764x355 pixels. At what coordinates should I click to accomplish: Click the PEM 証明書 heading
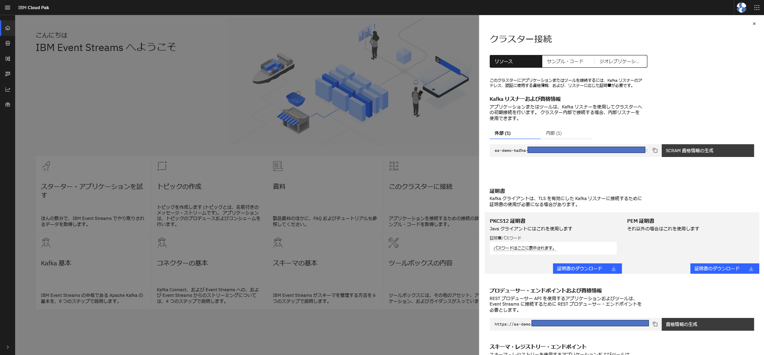[x=641, y=221]
